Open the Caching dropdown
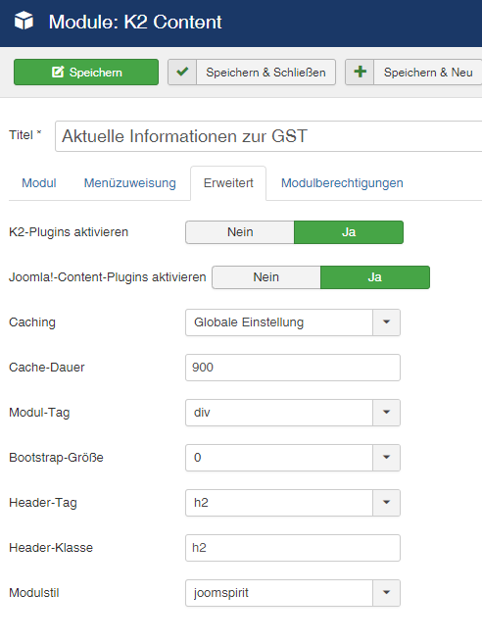This screenshot has width=482, height=643. (293, 322)
